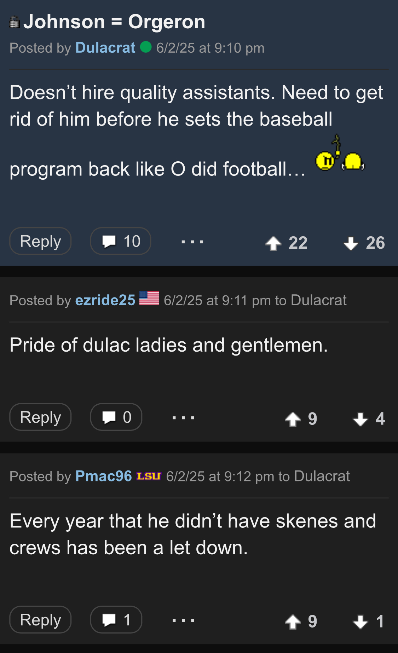This screenshot has width=398, height=653.
Task: Downvote Dulacrat's original post
Action: coord(351,243)
